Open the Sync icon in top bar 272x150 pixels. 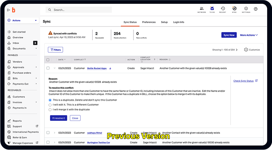(234, 10)
